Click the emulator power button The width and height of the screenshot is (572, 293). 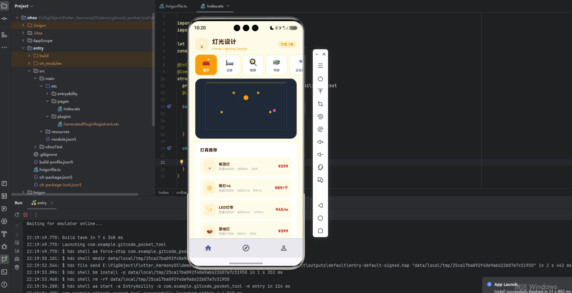tap(320, 79)
